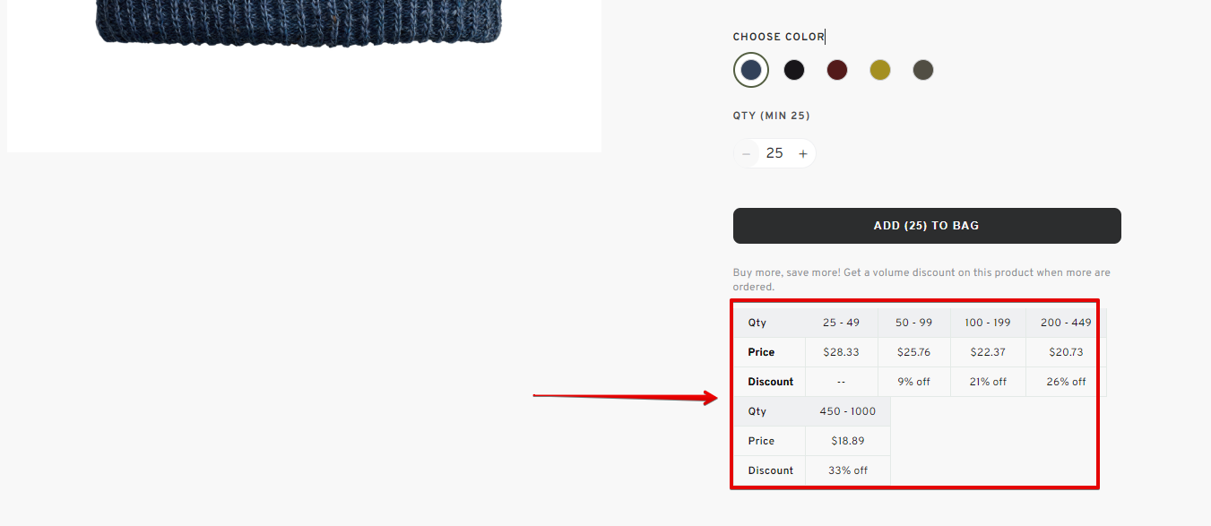Select the 100 - 199 quantity tier cell
This screenshot has height=526, width=1211.
click(x=988, y=323)
